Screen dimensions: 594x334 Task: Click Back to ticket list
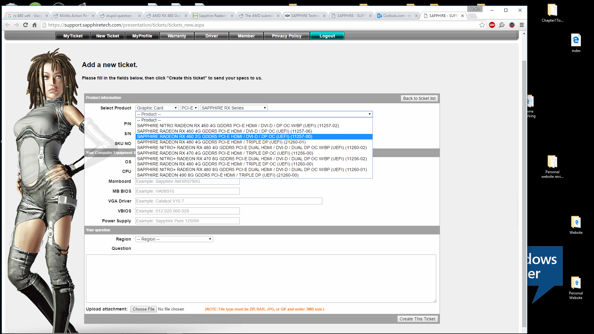coord(419,98)
